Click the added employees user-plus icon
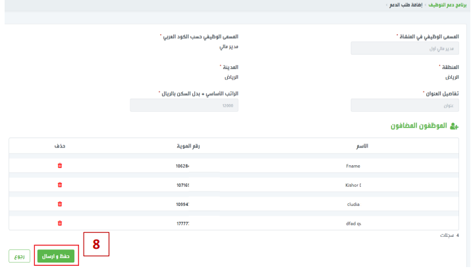The width and height of the screenshot is (471, 279). 454,126
